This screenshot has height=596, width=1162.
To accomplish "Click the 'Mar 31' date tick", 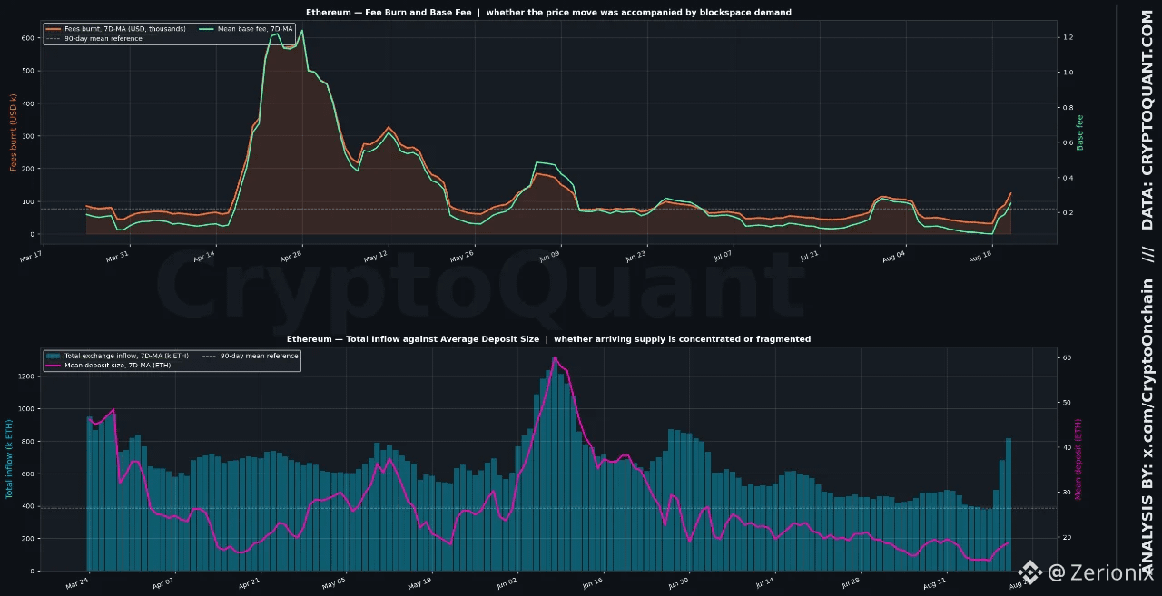I will [118, 258].
